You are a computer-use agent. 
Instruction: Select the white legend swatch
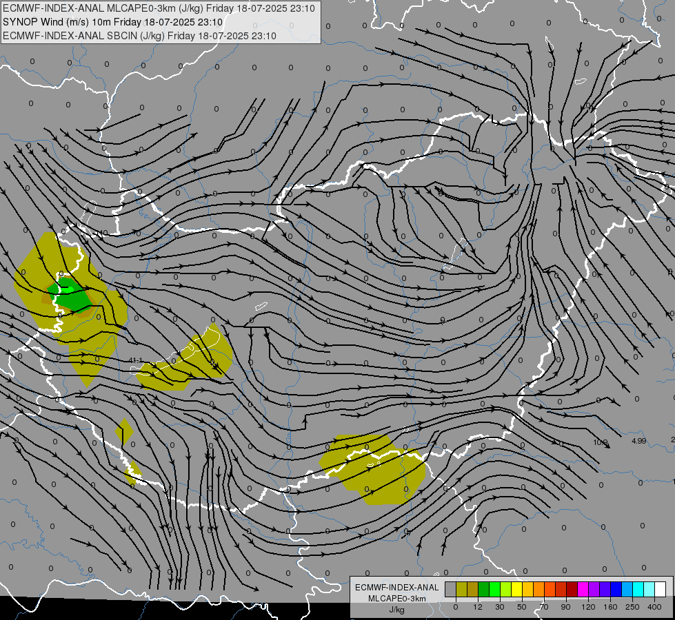coord(661,589)
